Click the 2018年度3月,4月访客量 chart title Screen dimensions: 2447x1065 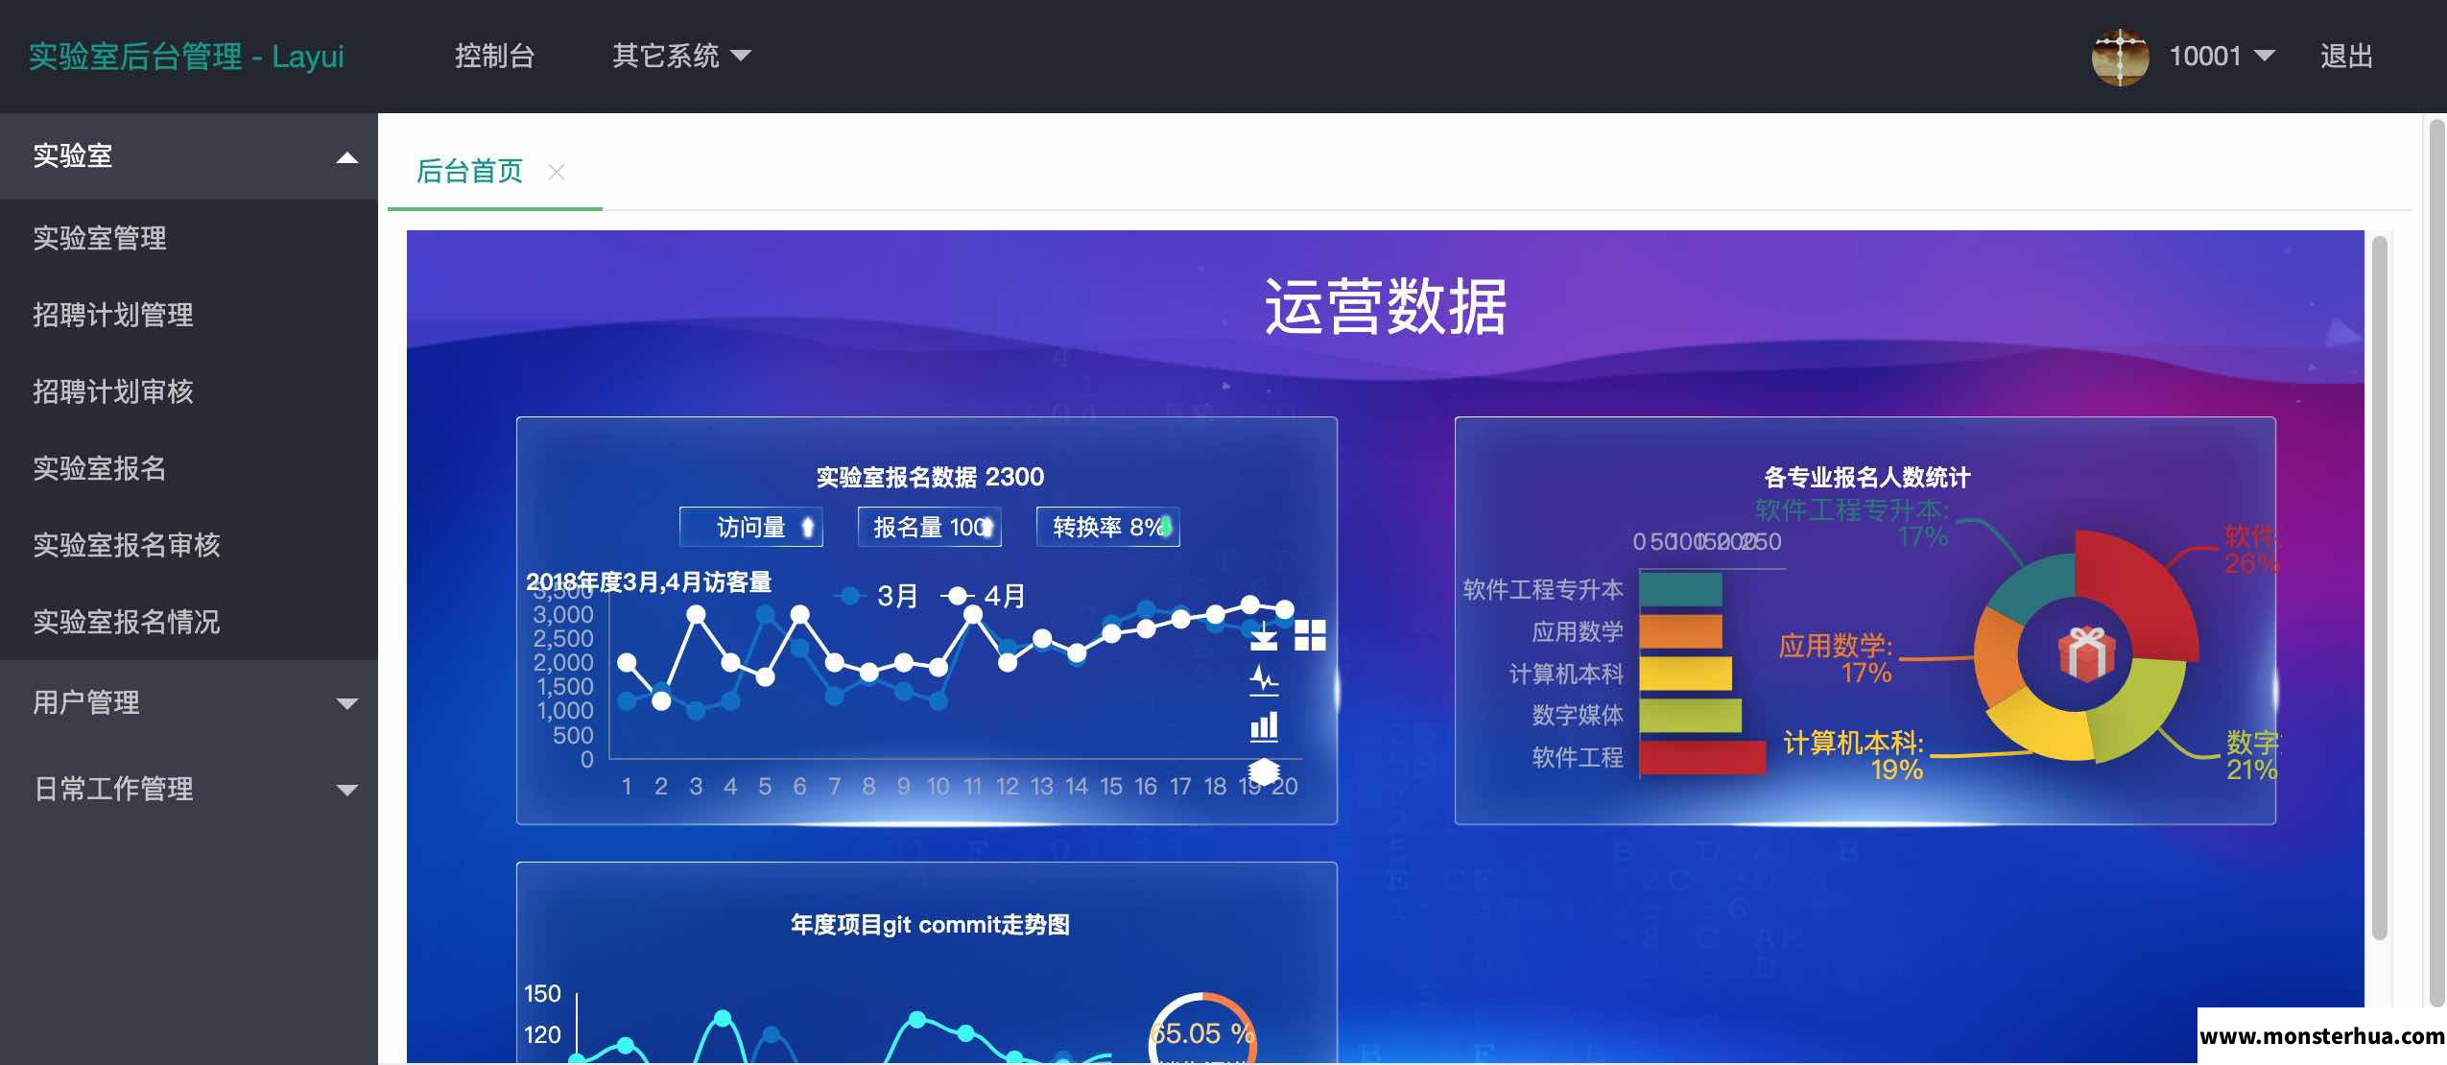[x=649, y=582]
